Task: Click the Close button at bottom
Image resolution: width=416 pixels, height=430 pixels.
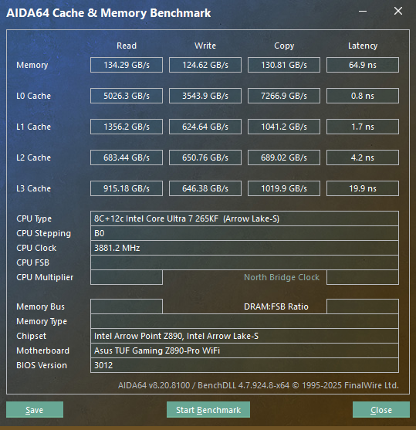Action: coord(381,410)
